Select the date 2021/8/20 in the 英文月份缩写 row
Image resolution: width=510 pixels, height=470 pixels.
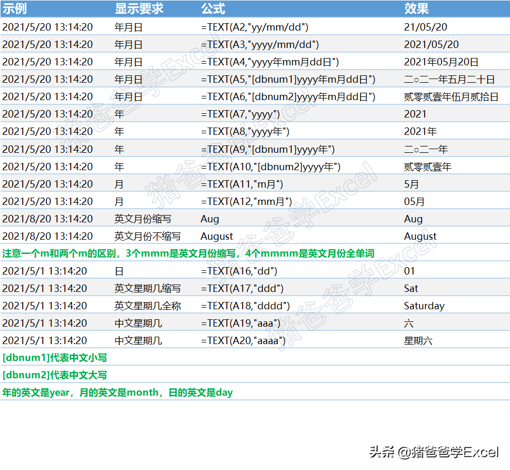pos(47,219)
